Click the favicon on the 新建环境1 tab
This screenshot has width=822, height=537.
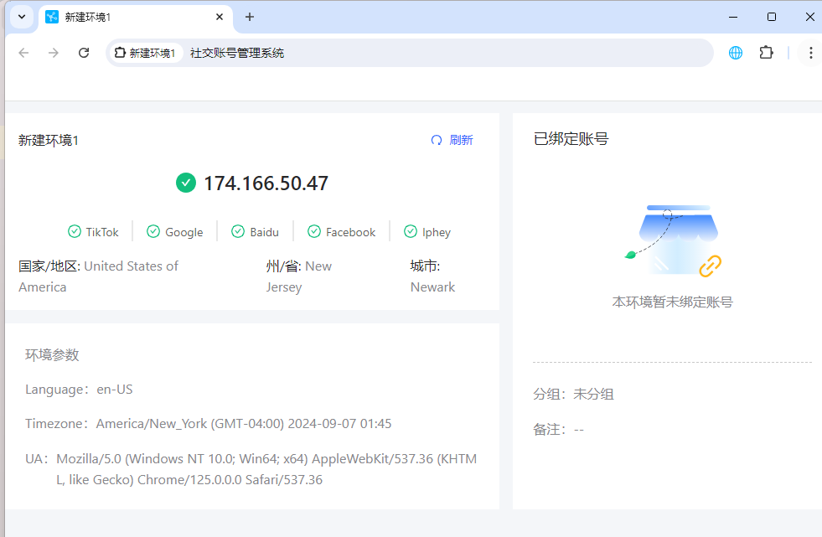point(51,17)
